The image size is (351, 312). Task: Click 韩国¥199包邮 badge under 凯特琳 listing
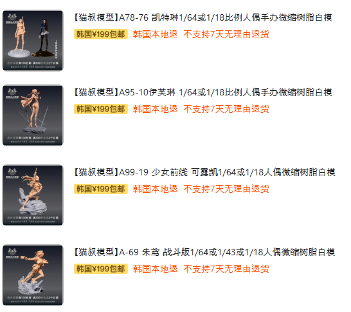(101, 34)
